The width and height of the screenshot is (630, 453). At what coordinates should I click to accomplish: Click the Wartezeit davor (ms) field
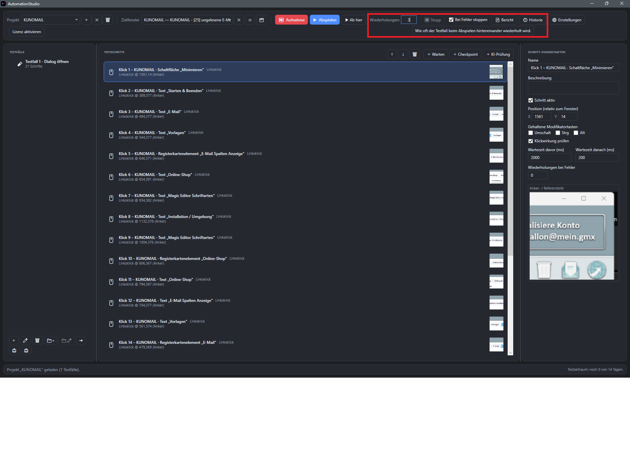(x=550, y=158)
